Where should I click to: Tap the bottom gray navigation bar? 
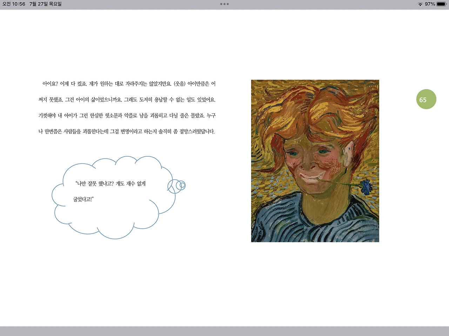coord(224,331)
